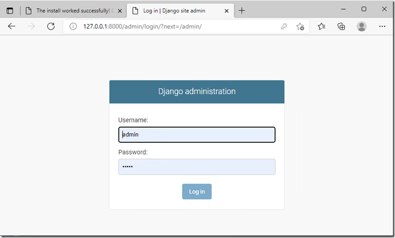Switch to 'The install worked successfully' tab
The height and width of the screenshot is (238, 395).
[73, 11]
